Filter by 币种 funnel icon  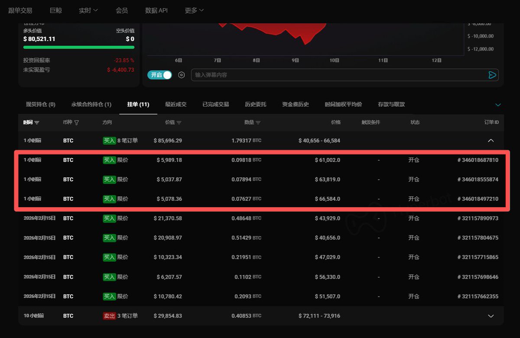pos(77,122)
